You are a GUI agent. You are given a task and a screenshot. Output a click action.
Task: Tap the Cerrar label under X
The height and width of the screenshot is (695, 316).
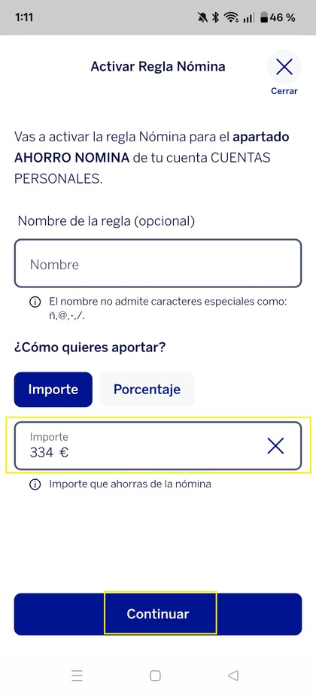(284, 91)
